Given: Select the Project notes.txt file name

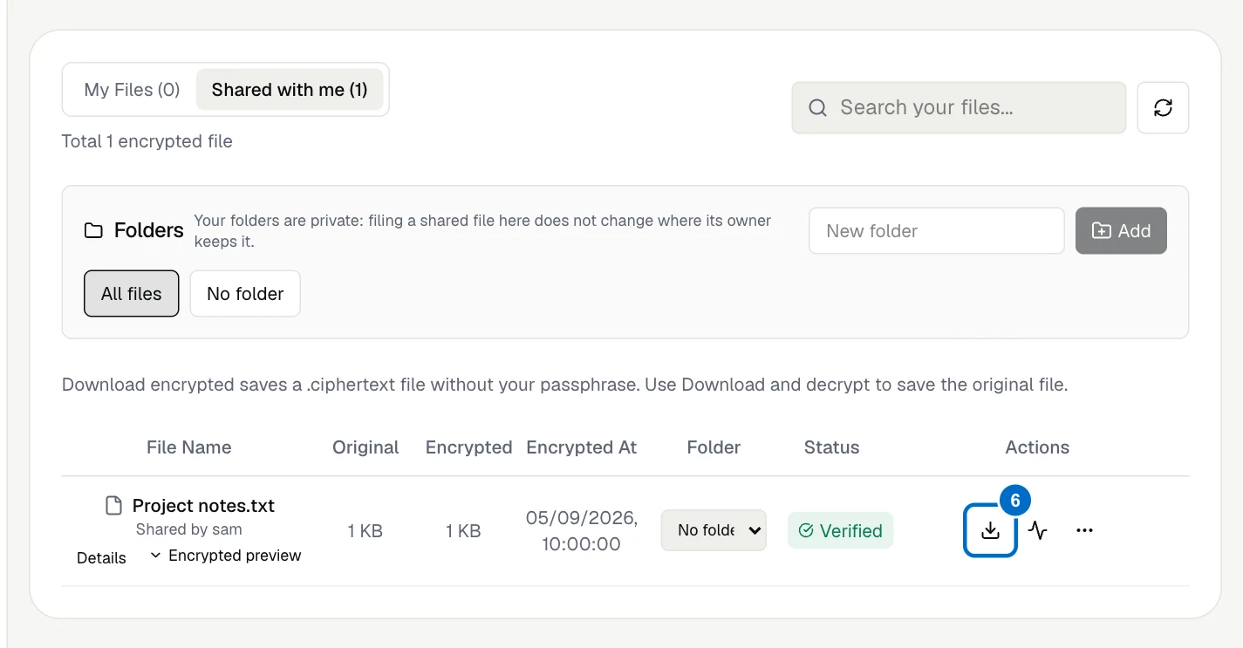Looking at the screenshot, I should pos(203,506).
